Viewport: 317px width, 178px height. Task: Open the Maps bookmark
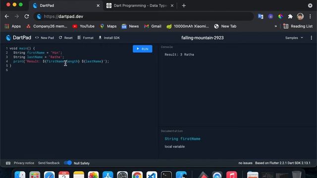point(108,26)
